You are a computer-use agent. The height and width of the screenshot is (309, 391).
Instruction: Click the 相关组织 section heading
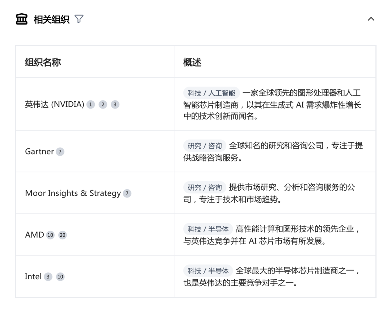pos(52,20)
